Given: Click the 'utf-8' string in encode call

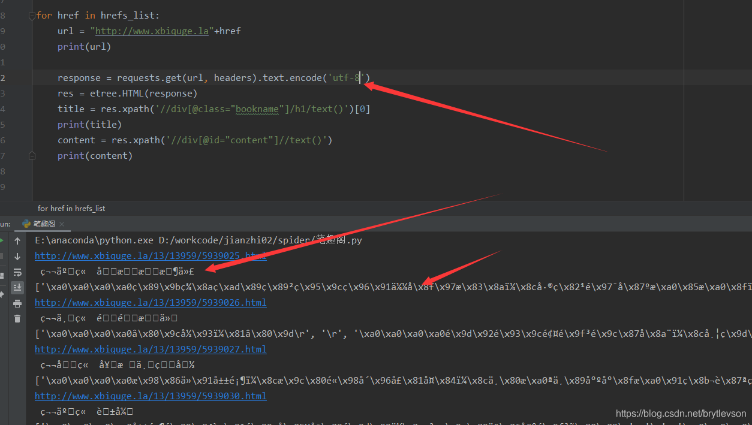Looking at the screenshot, I should coord(347,77).
